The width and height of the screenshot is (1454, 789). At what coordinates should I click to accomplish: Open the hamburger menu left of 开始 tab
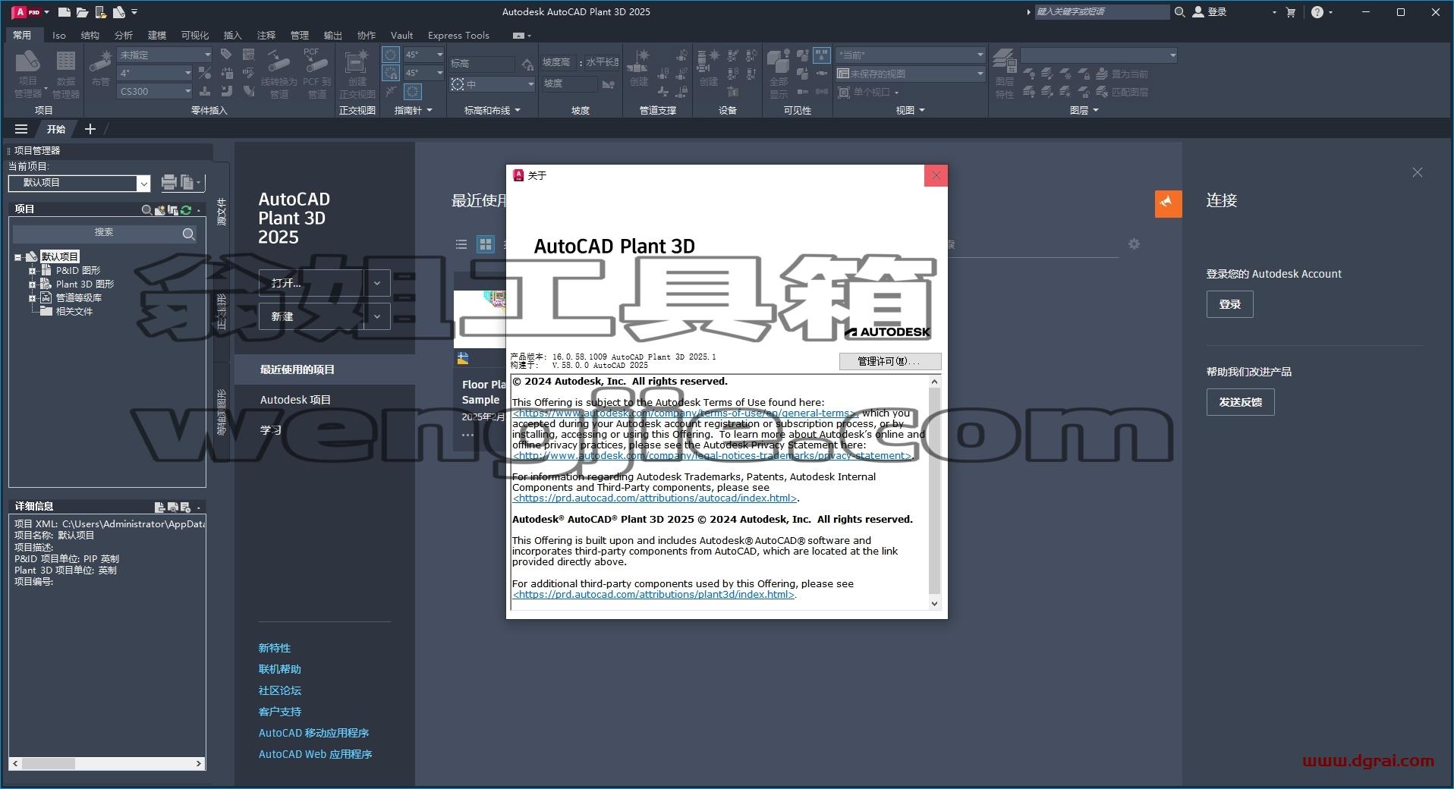21,129
